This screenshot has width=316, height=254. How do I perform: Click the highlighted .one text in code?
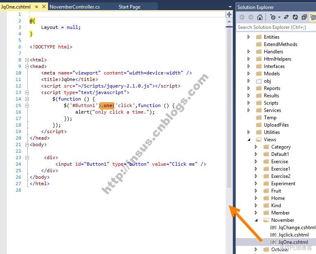[107, 105]
